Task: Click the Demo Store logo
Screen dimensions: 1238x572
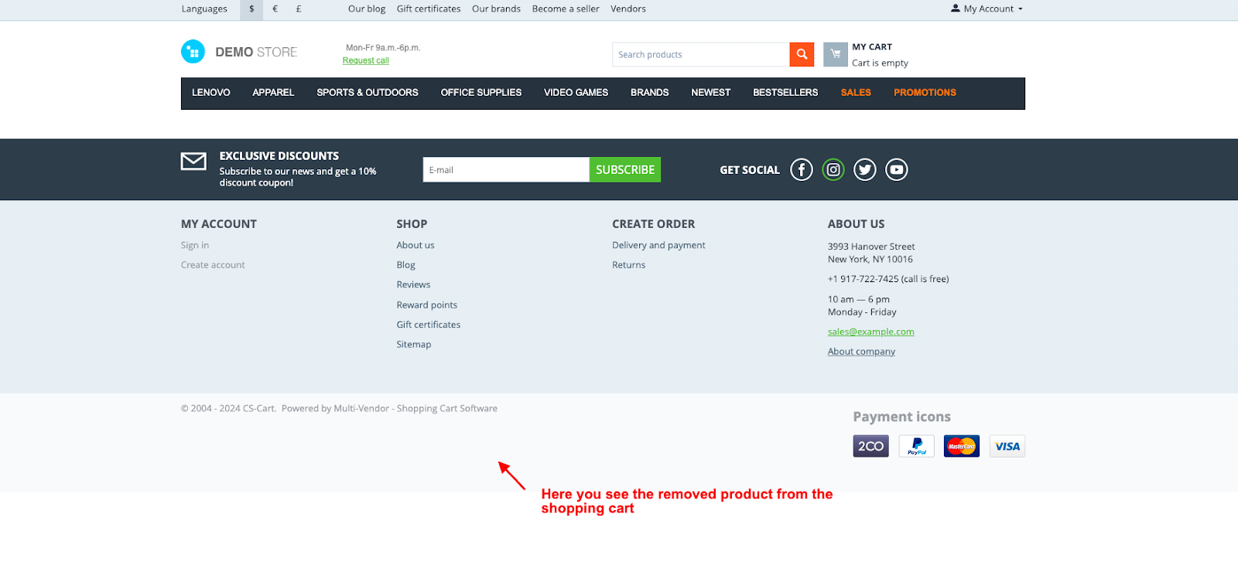Action: pyautogui.click(x=239, y=52)
